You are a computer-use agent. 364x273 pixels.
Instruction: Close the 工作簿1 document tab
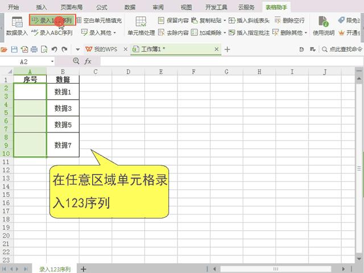(x=216, y=49)
